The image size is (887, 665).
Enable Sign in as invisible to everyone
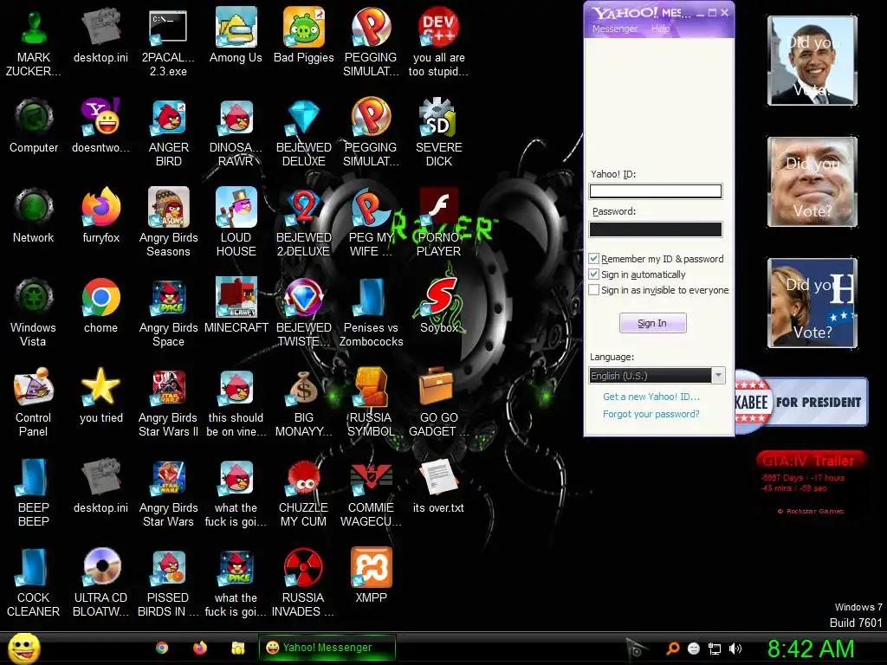(594, 290)
